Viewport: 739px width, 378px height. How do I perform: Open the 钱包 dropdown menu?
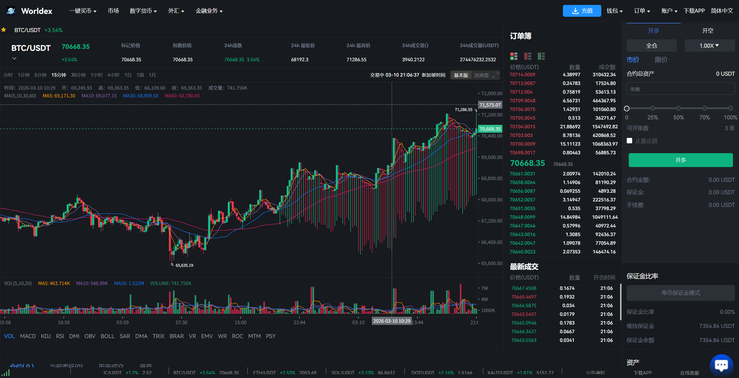pos(614,11)
